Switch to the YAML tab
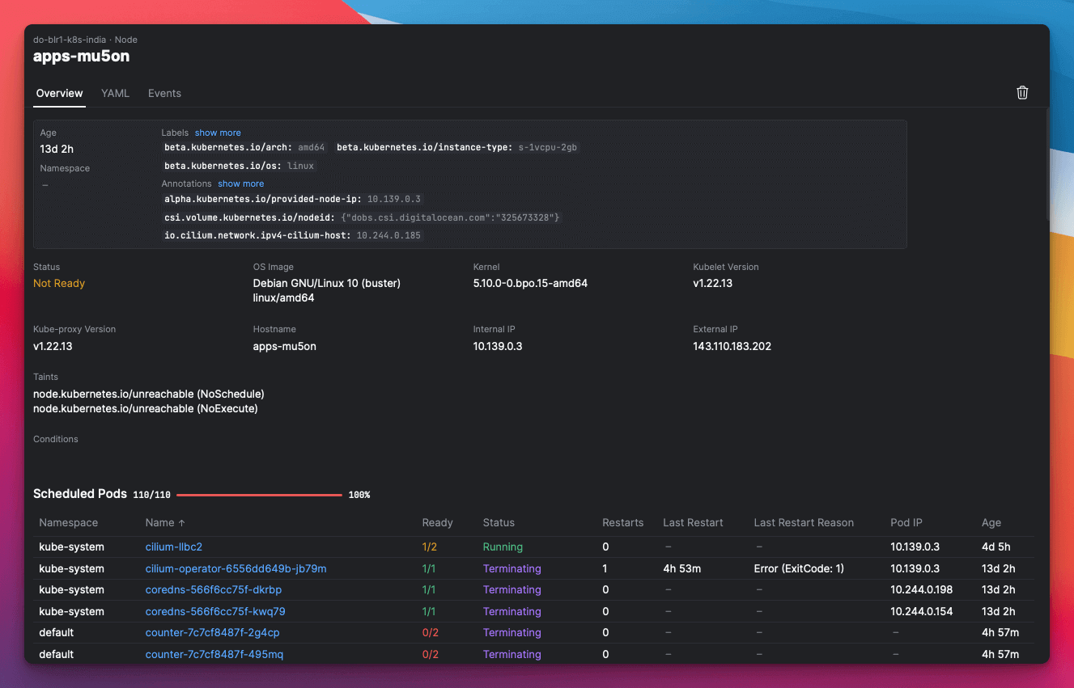Image resolution: width=1074 pixels, height=688 pixels. (x=115, y=93)
